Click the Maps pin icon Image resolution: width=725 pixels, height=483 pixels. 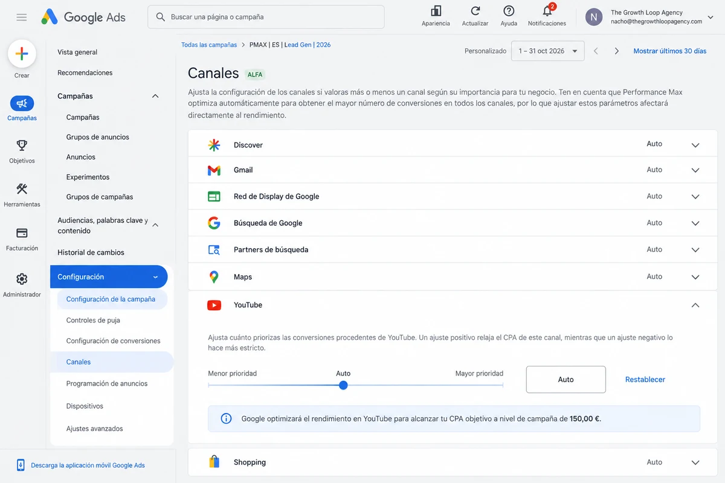click(x=214, y=277)
